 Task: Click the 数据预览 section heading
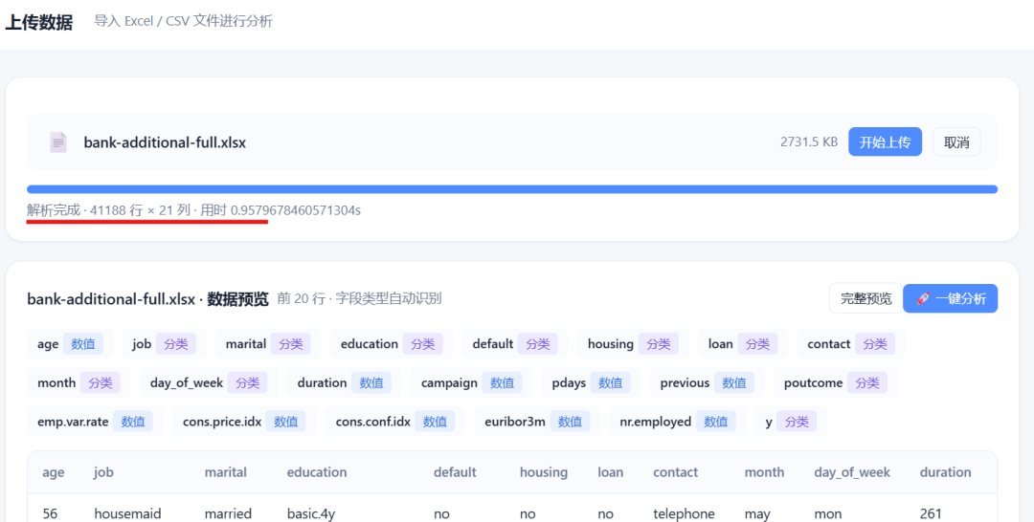tap(238, 299)
